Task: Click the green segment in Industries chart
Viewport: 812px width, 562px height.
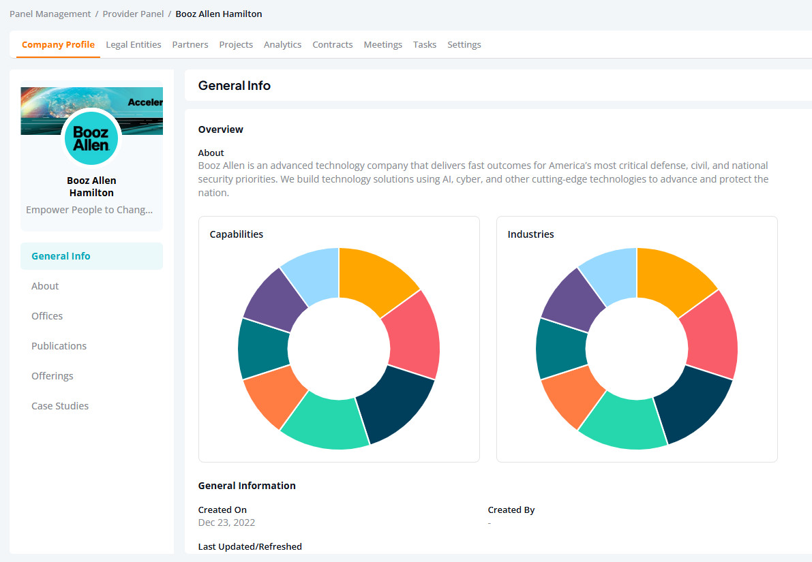Action: [x=625, y=423]
